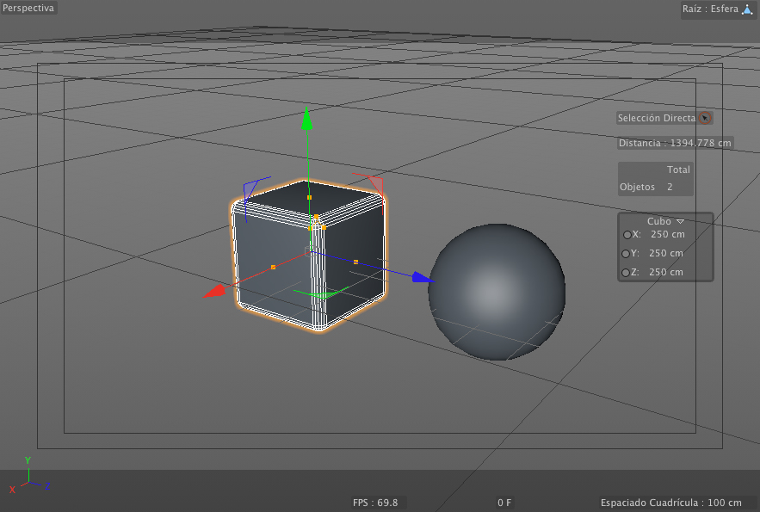760x512 pixels.
Task: Click the X value 250 cm field
Action: 668,234
